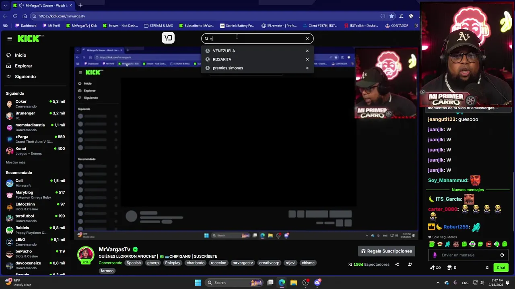Open File Explorer on the taskbar
The image size is (515, 289).
(294, 283)
